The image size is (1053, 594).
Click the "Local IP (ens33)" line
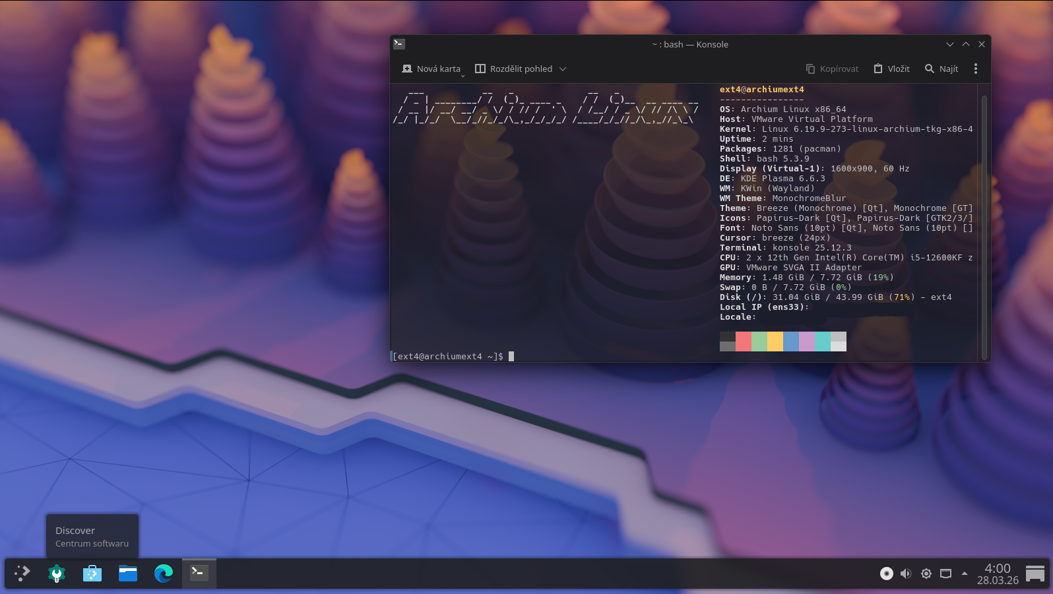pyautogui.click(x=765, y=307)
